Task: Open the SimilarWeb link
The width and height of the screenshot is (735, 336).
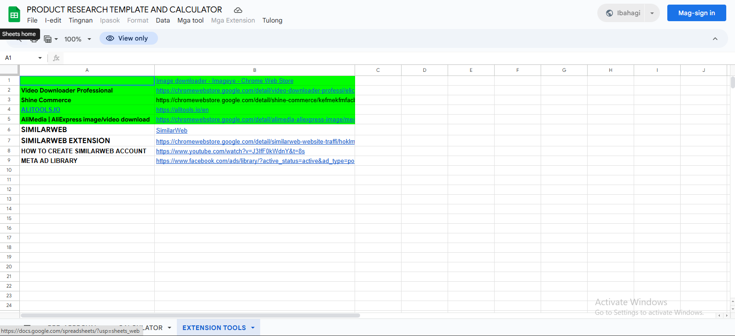Action: click(172, 130)
